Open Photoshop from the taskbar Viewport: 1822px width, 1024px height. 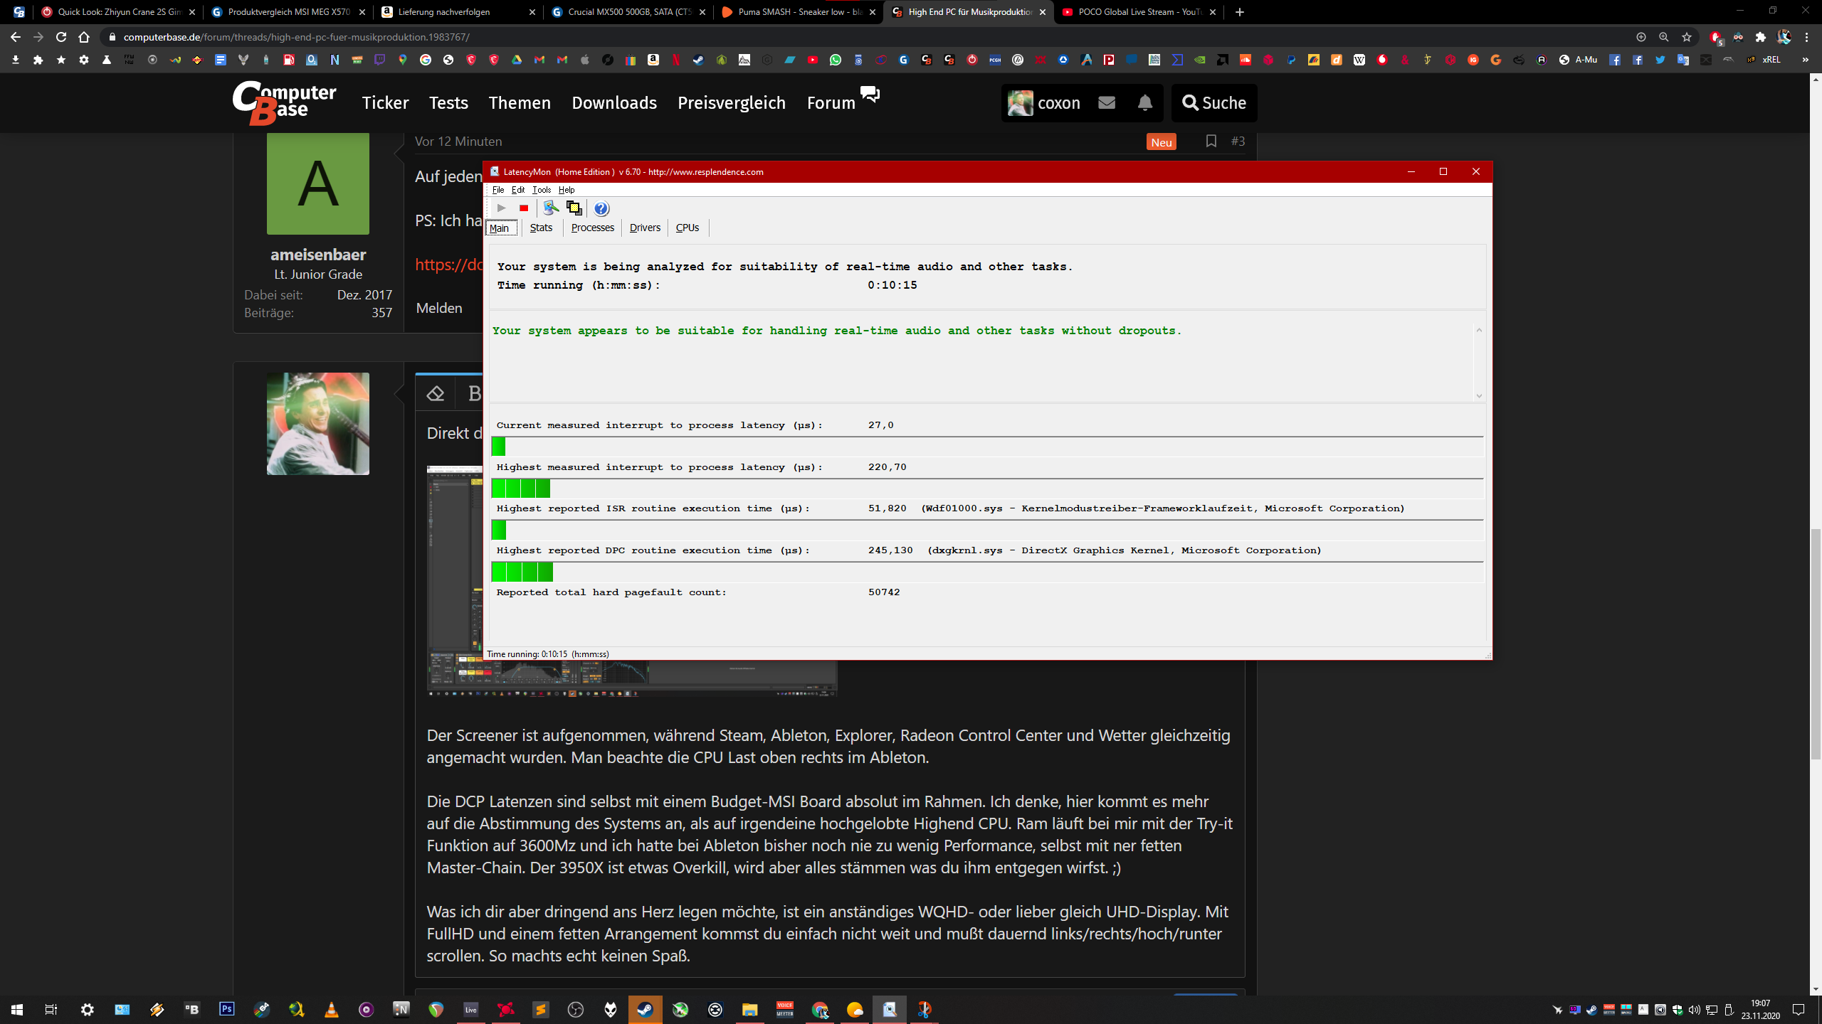coord(227,1010)
